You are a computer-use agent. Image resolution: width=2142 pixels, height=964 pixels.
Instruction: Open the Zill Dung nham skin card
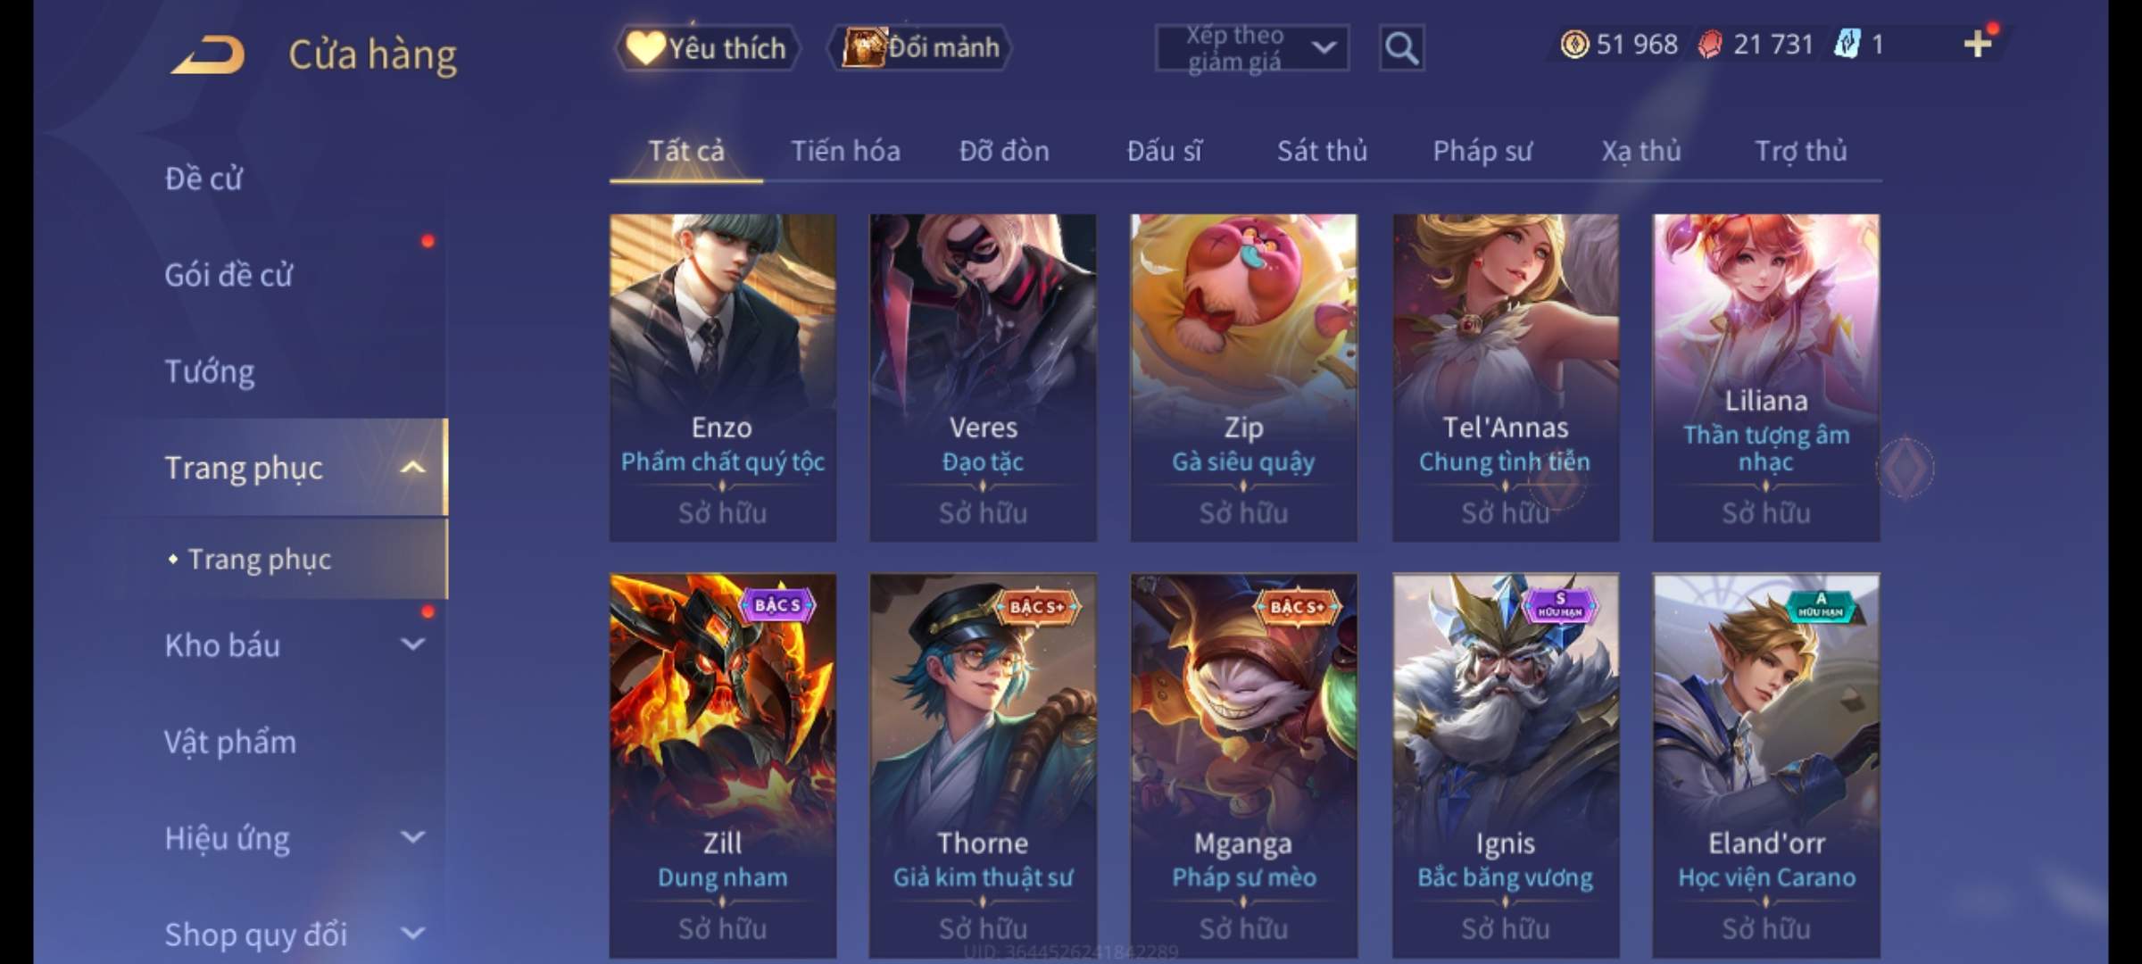(x=723, y=765)
